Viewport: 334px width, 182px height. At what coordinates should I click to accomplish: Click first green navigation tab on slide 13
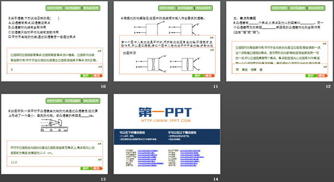[x=55, y=101]
